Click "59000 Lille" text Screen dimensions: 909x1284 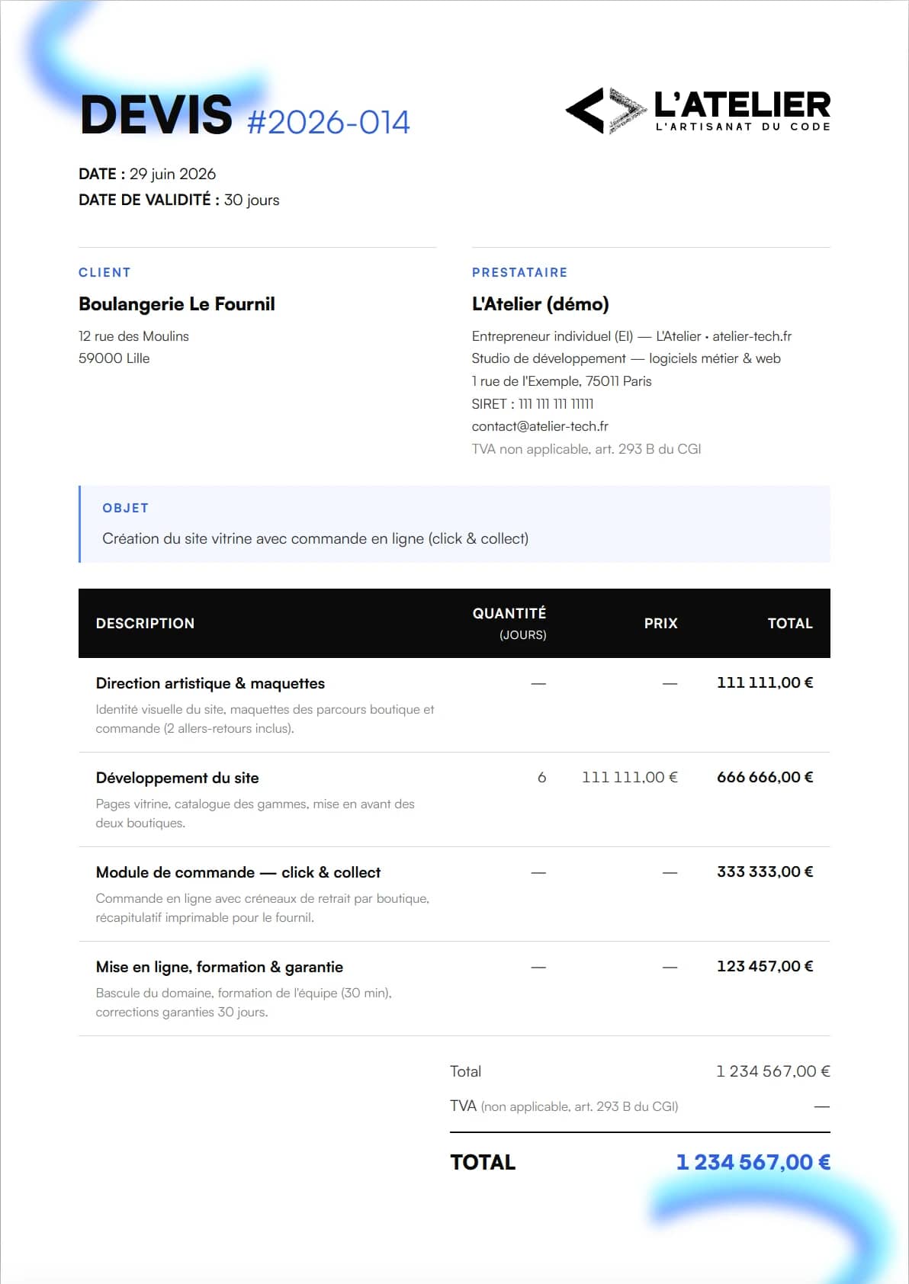pyautogui.click(x=114, y=358)
